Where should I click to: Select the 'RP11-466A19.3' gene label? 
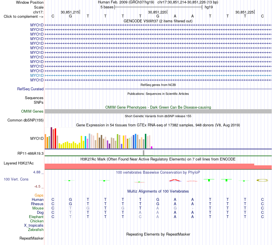coord(30,153)
